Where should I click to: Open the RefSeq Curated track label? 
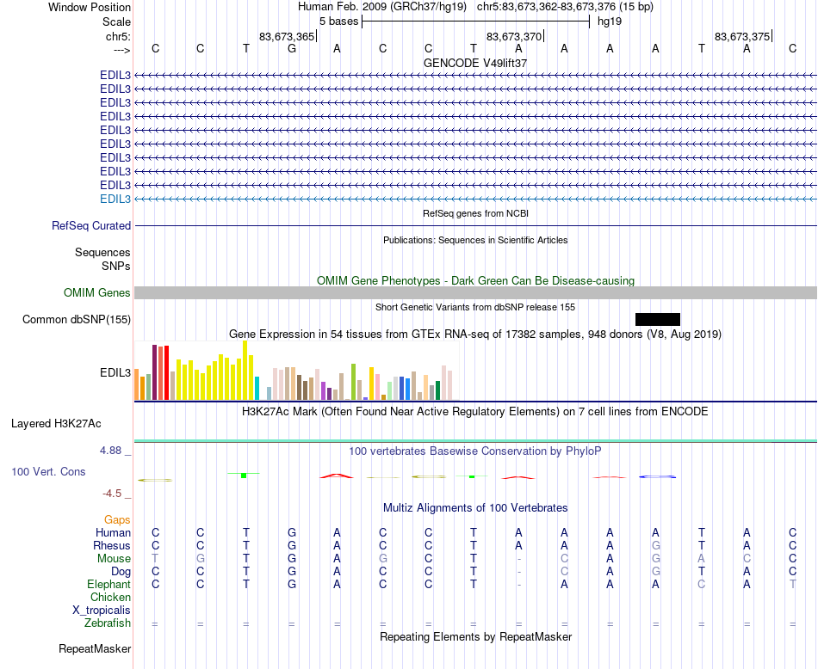click(x=91, y=225)
